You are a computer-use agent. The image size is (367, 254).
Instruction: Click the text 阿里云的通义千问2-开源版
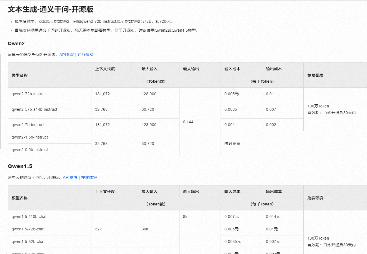tap(33, 55)
